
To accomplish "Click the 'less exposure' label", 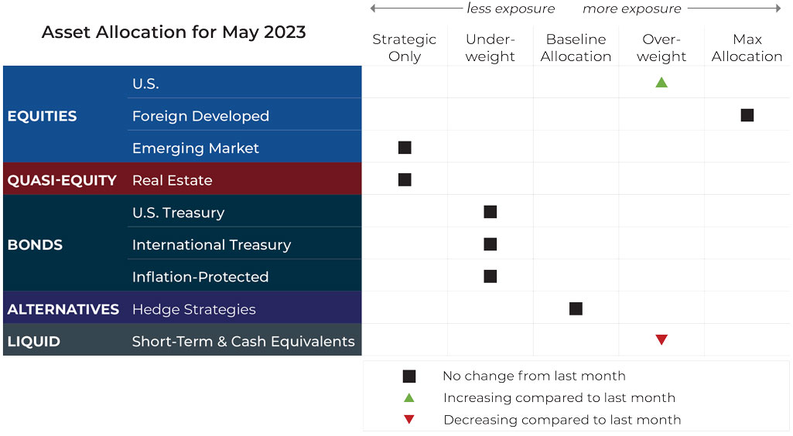I will tap(511, 9).
